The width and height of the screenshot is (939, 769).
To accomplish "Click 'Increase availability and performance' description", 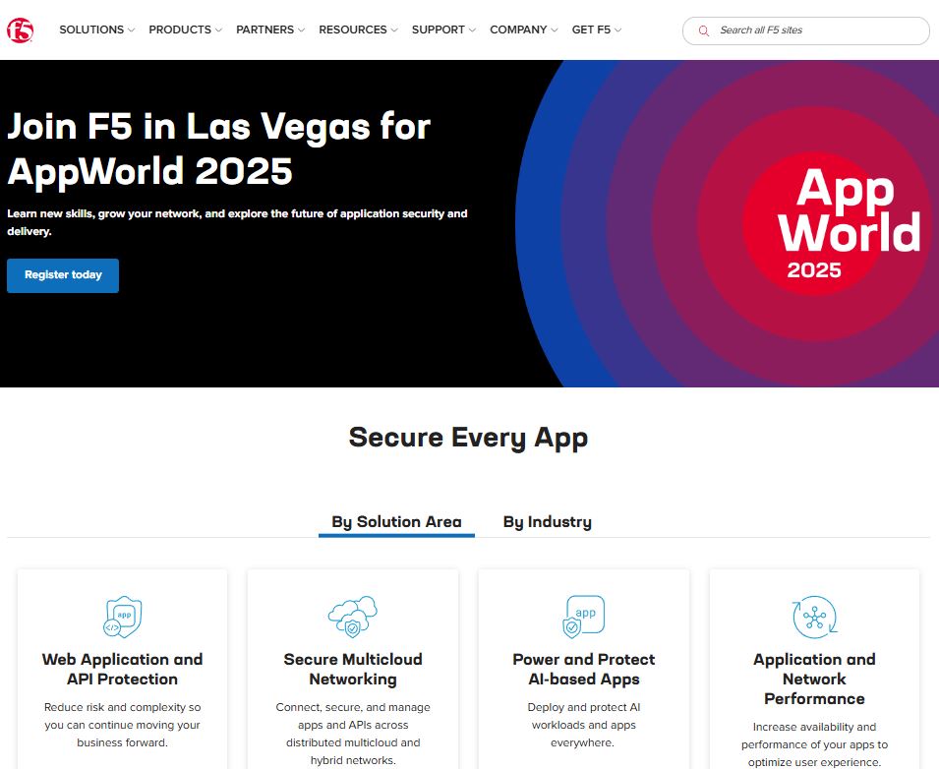I will (x=814, y=744).
